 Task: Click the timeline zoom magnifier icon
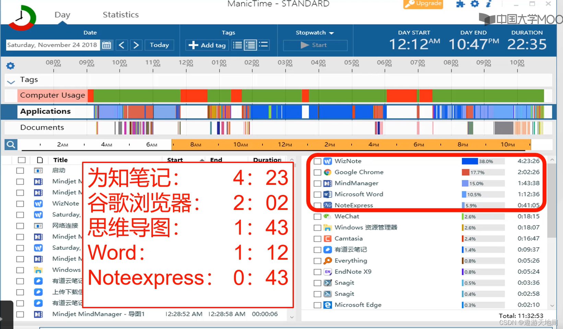[x=11, y=145]
